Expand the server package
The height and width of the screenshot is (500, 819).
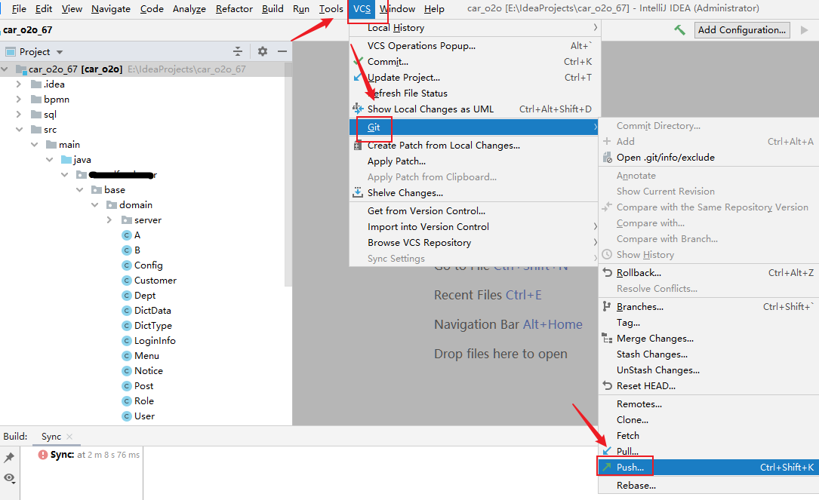(109, 219)
